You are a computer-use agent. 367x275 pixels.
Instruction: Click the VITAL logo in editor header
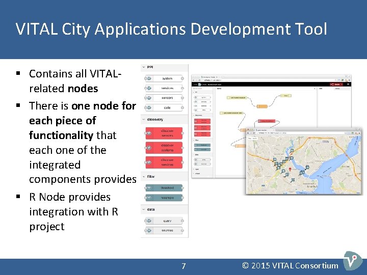tap(199, 84)
